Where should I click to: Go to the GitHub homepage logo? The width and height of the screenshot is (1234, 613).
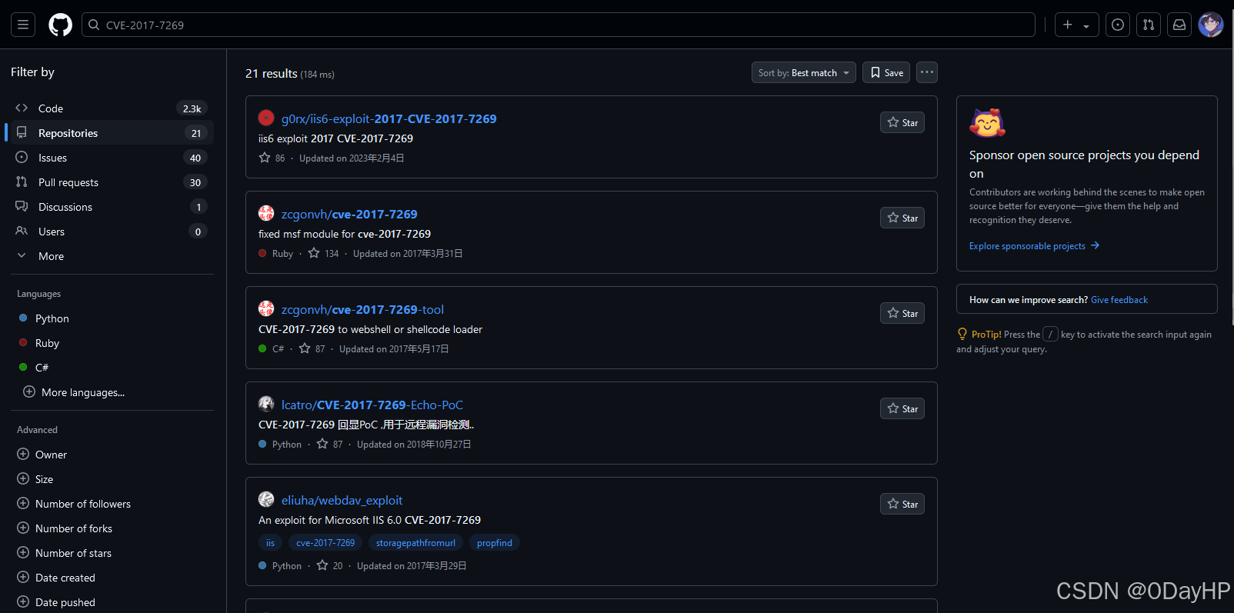tap(61, 25)
